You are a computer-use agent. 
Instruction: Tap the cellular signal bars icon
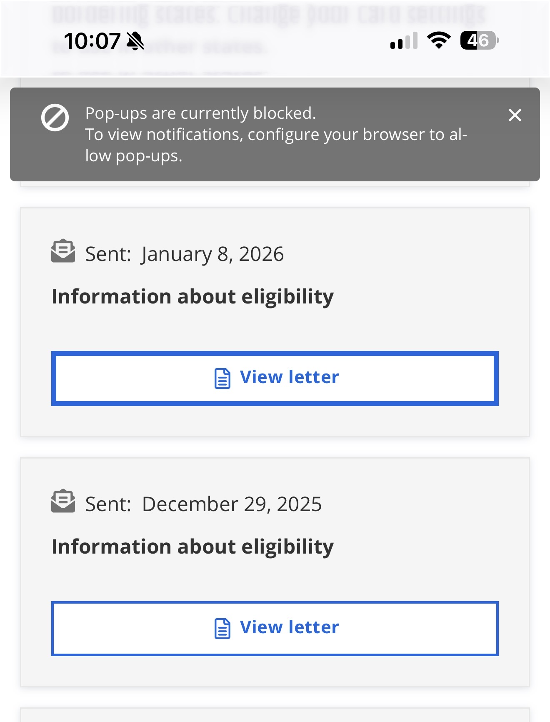click(404, 41)
